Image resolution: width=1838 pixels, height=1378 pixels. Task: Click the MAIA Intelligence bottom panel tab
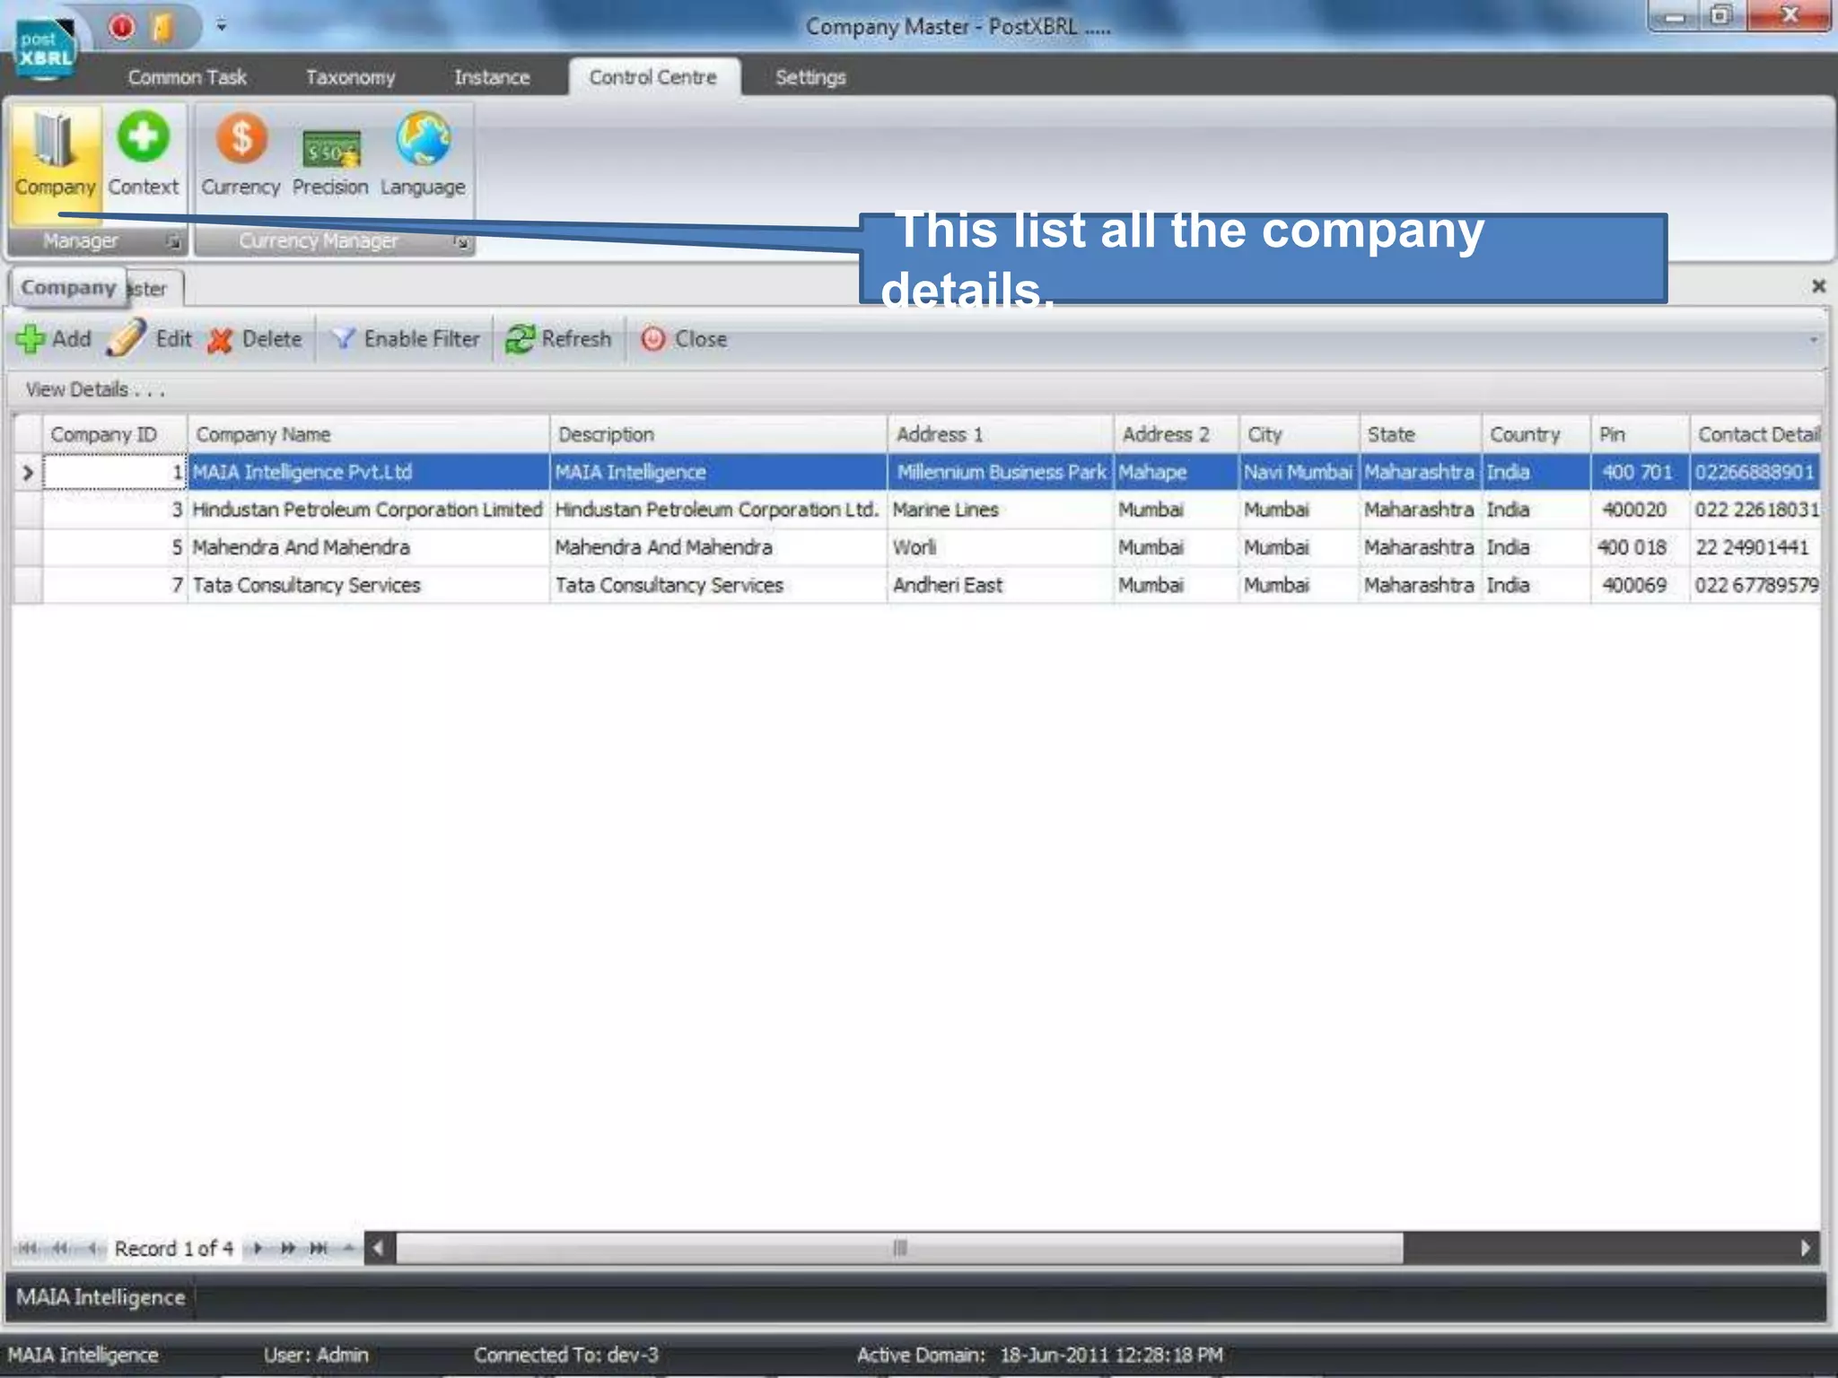click(x=101, y=1297)
